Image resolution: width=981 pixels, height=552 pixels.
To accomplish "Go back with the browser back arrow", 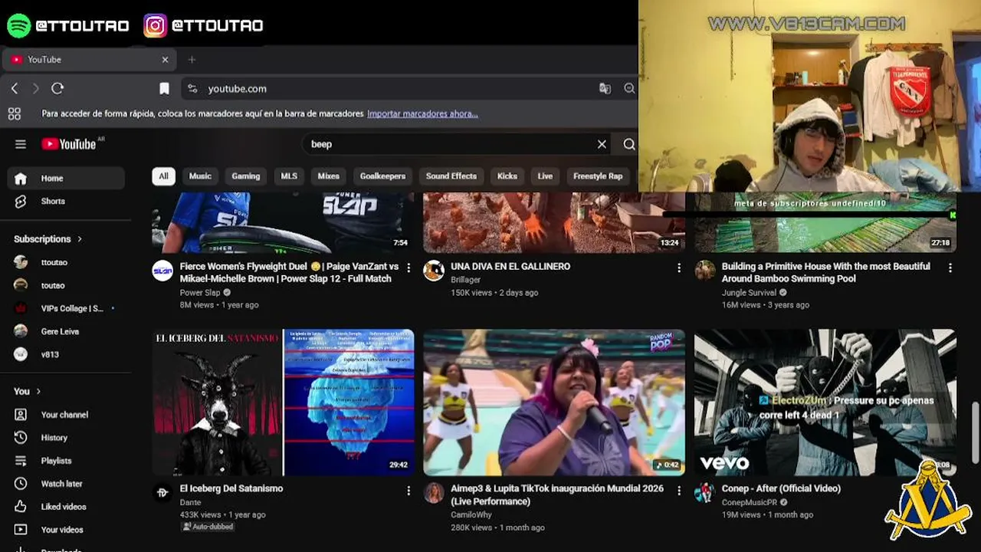I will 15,89.
